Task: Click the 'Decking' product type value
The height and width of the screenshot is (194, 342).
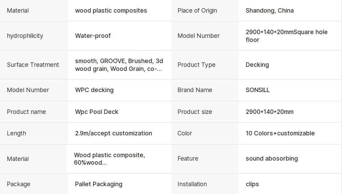Action: click(x=257, y=65)
